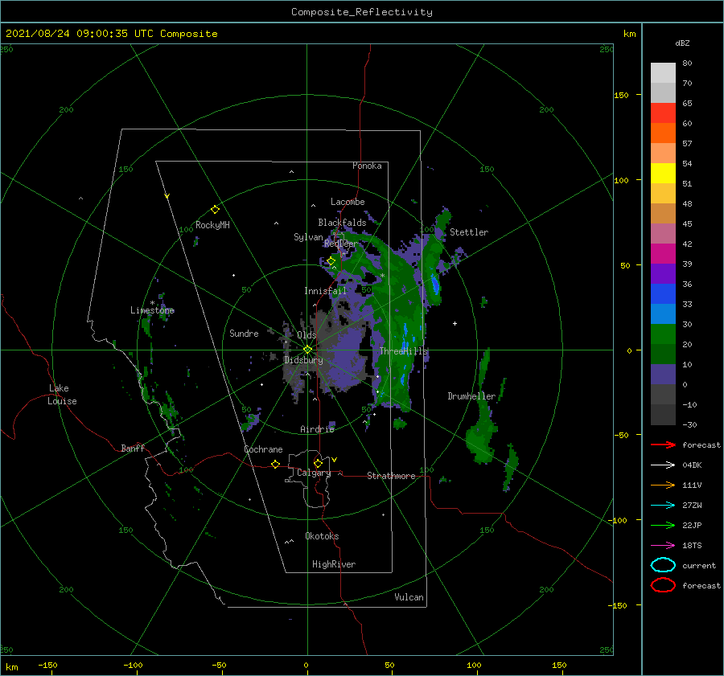724x676 pixels.
Task: Select the cyan 27ZW arrow legend icon
Action: (663, 506)
